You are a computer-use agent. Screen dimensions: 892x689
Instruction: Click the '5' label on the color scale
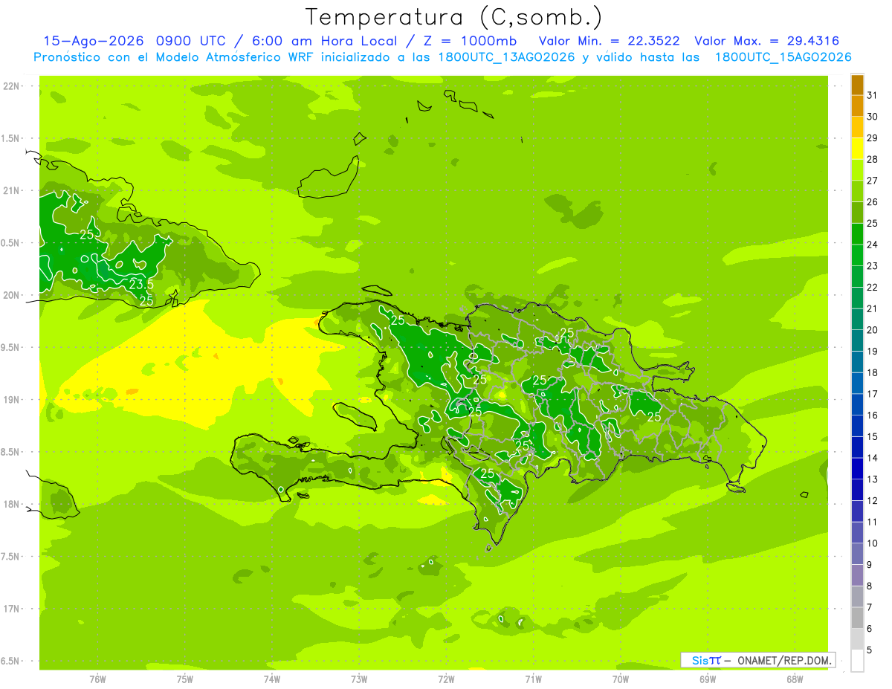coord(869,650)
